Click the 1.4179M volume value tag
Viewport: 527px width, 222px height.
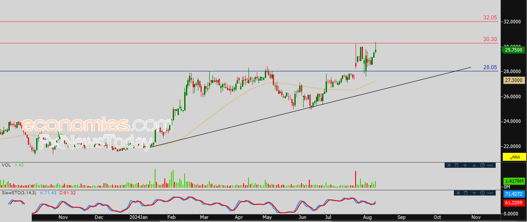click(x=513, y=181)
